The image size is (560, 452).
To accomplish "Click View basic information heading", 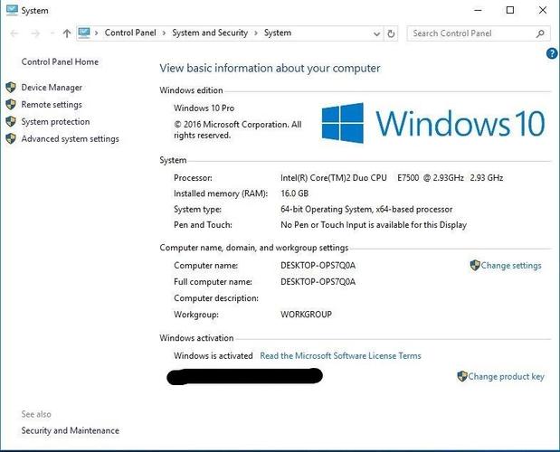I will coord(270,68).
